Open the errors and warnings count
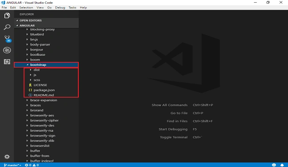 tap(32, 165)
